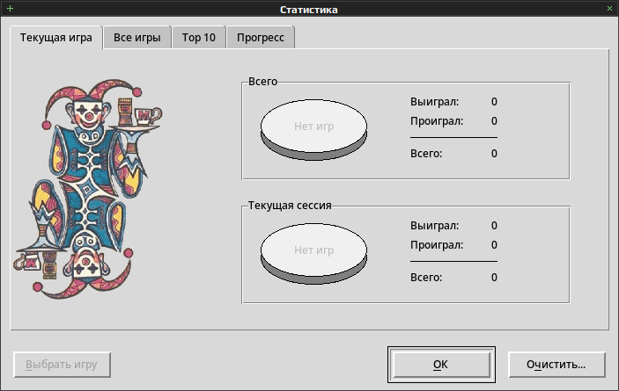Click "Проиграл:" label in Всего group

point(437,121)
